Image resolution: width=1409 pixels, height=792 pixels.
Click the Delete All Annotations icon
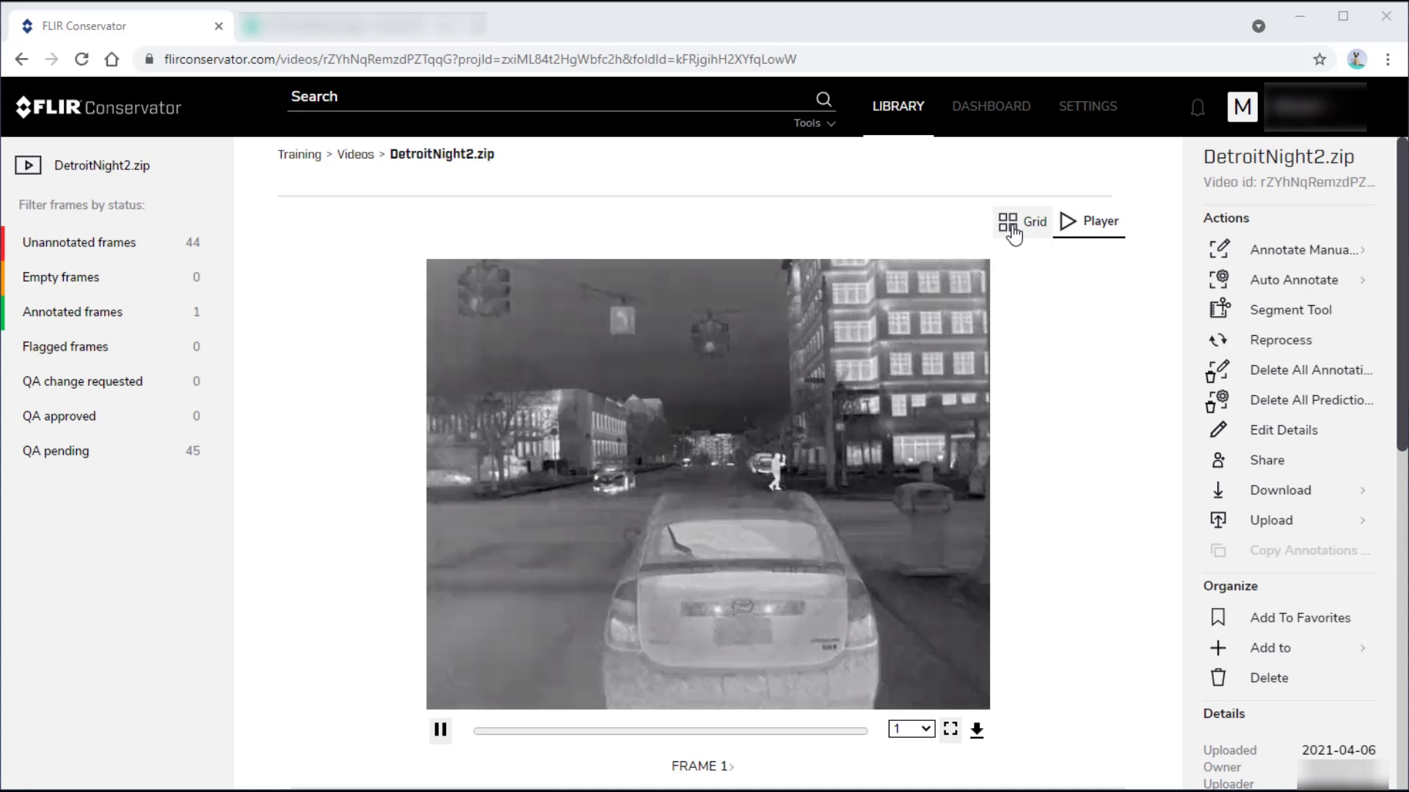[1220, 370]
